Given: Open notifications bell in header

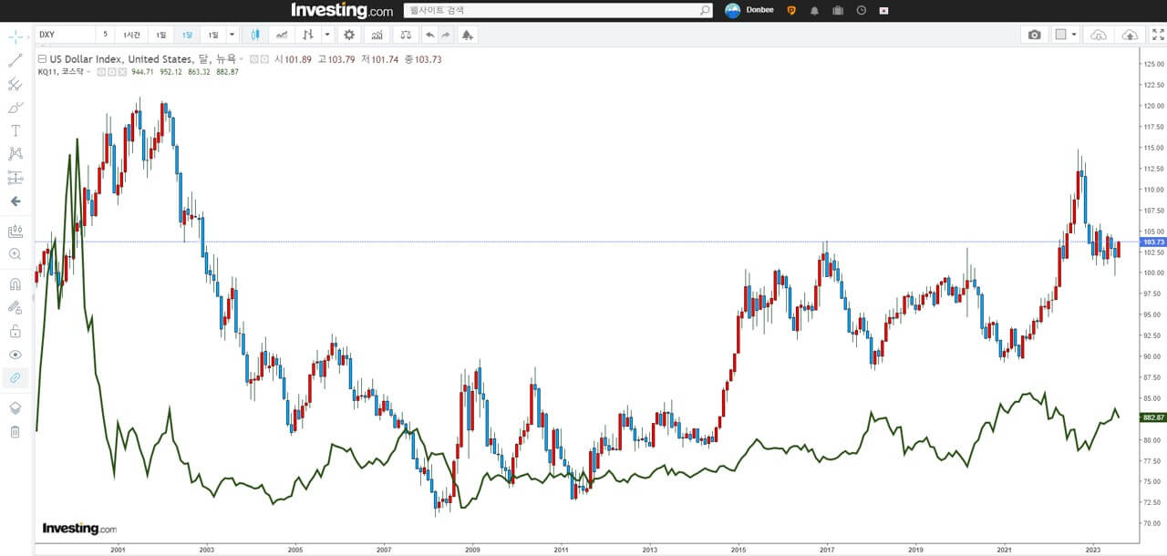Looking at the screenshot, I should 814,10.
